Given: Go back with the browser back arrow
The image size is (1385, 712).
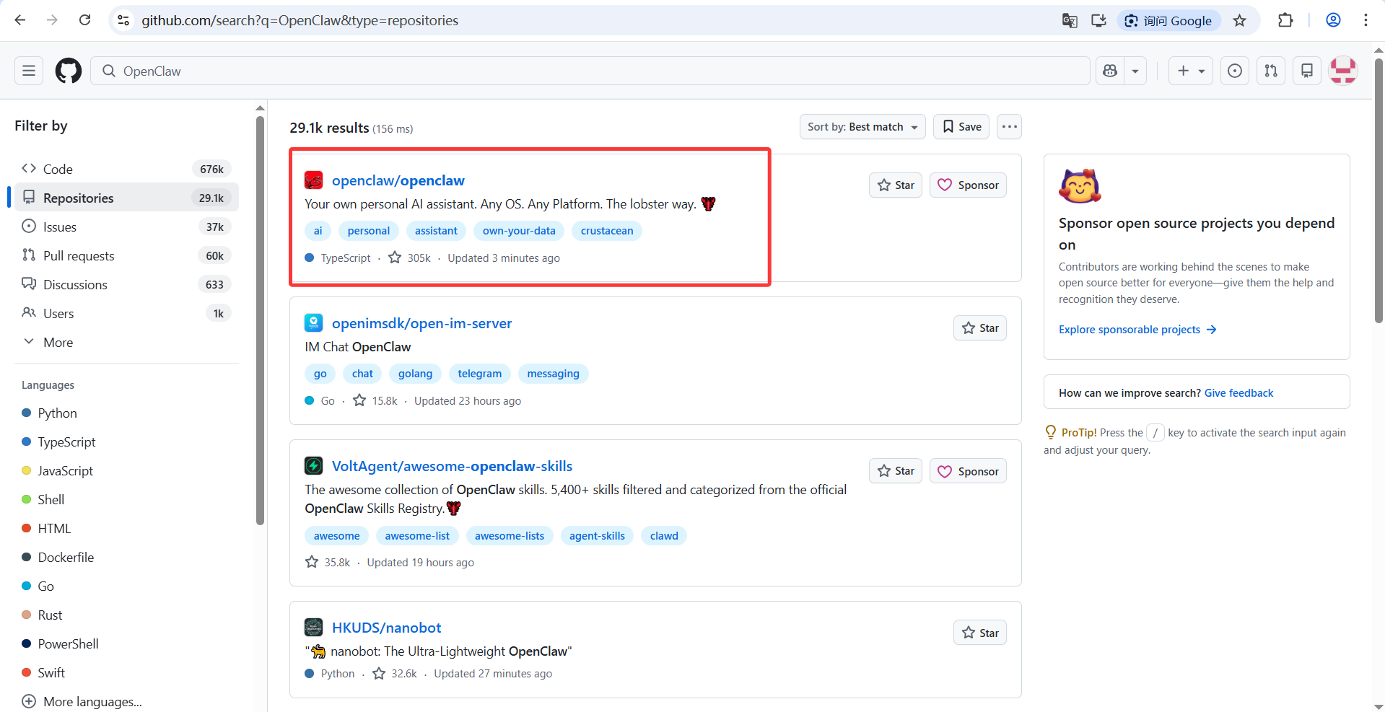Looking at the screenshot, I should (20, 20).
